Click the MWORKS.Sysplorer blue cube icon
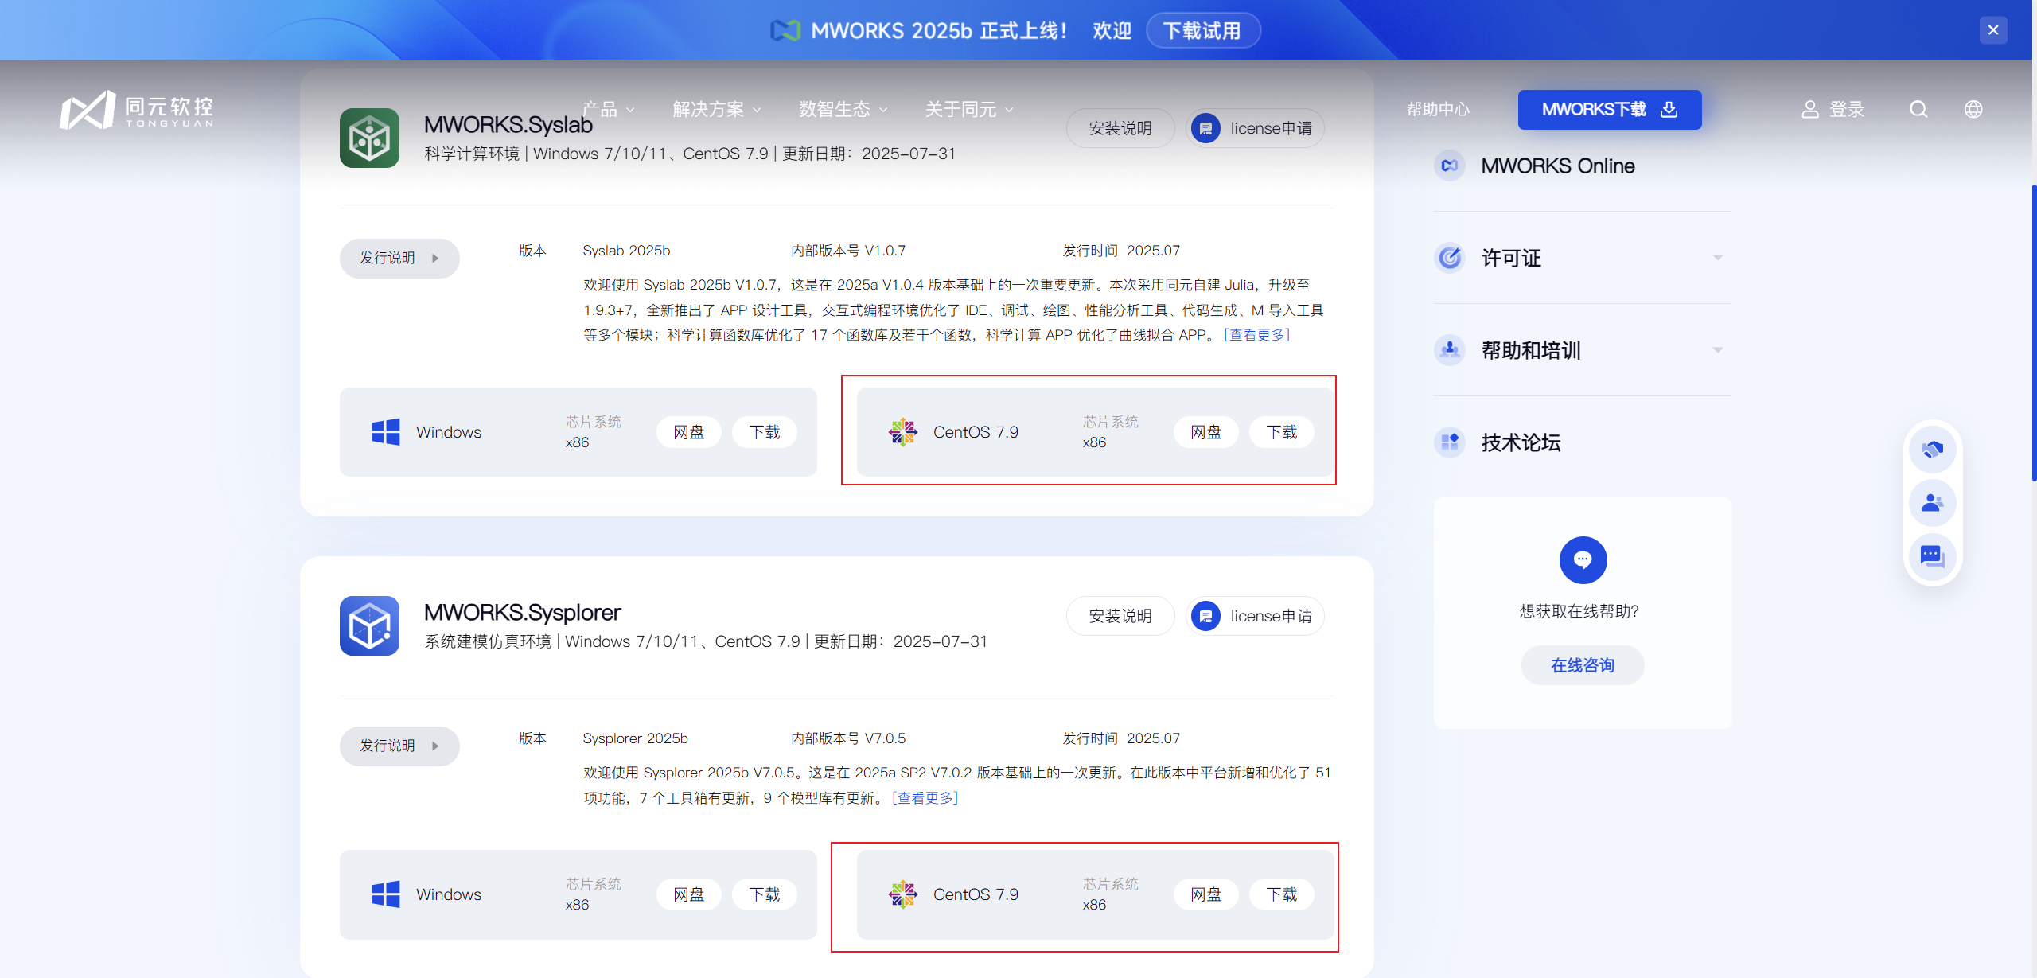Image resolution: width=2037 pixels, height=978 pixels. click(369, 625)
